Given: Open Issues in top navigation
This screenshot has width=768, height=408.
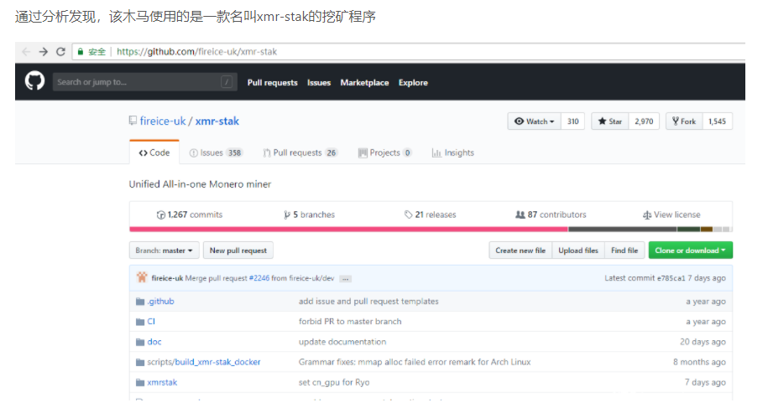Looking at the screenshot, I should pyautogui.click(x=319, y=83).
